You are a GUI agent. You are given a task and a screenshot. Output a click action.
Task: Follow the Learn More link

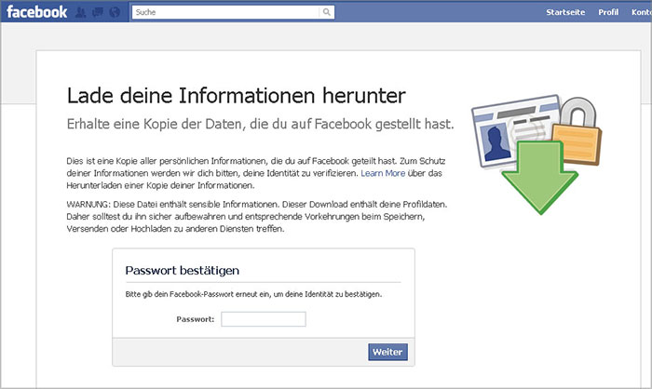pyautogui.click(x=383, y=173)
